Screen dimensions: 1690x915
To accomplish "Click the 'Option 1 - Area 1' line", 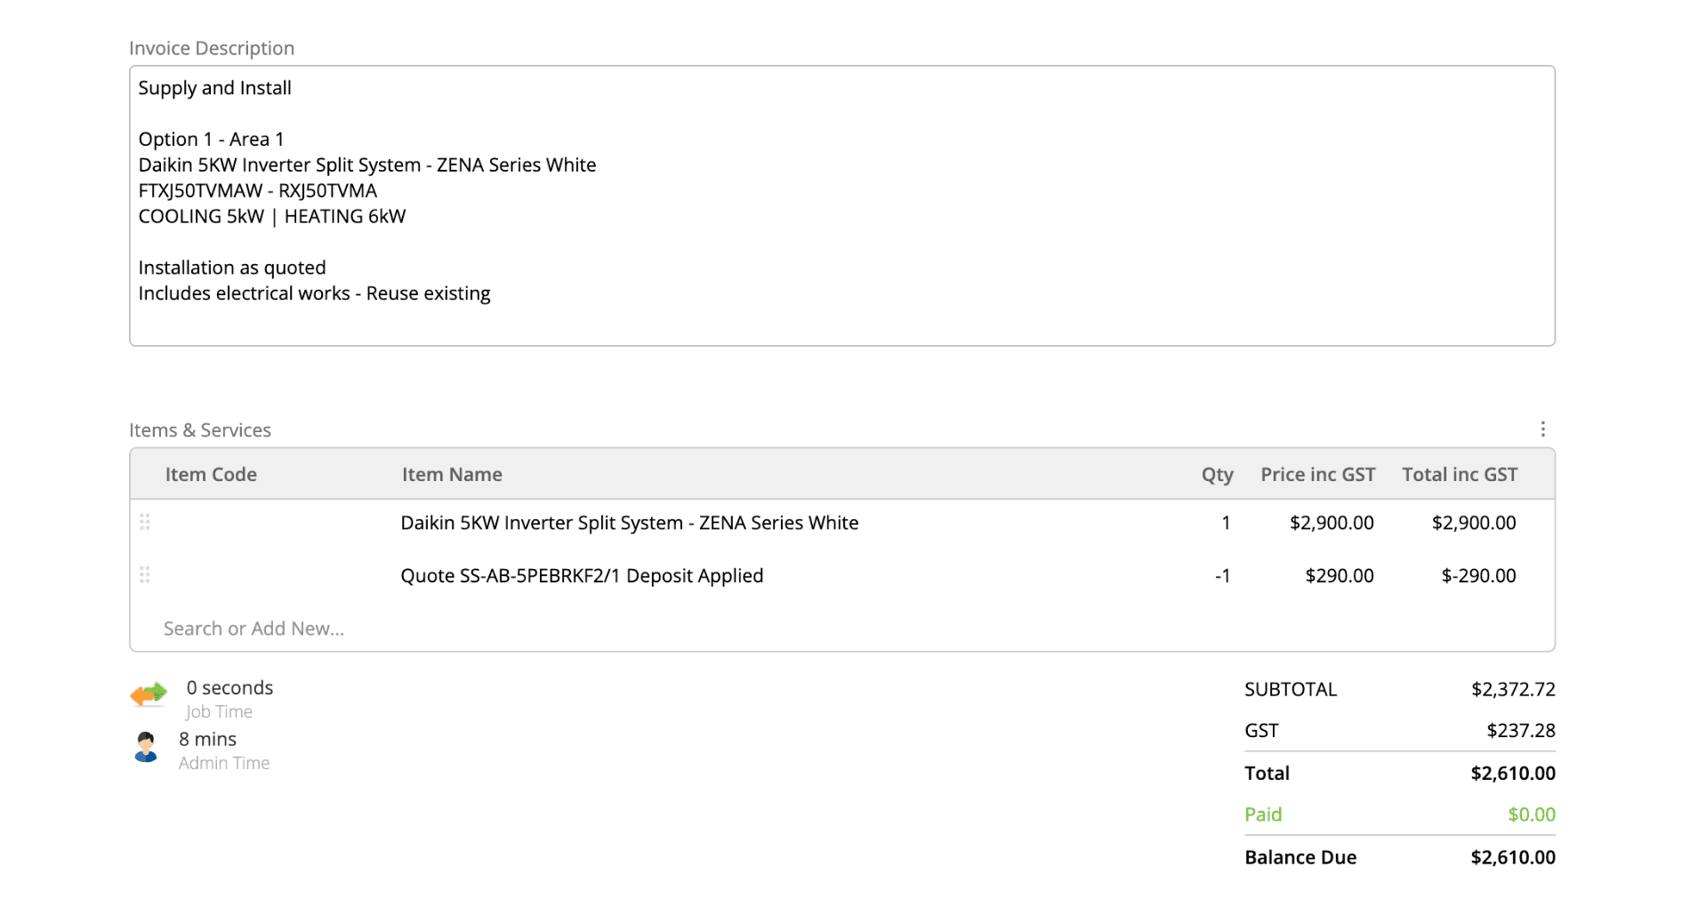I will click(x=211, y=140).
